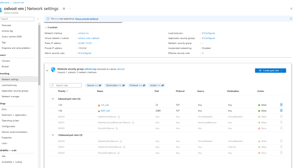Open the Effective security rules count link
The width and height of the screenshot is (293, 168).
(x=202, y=53)
